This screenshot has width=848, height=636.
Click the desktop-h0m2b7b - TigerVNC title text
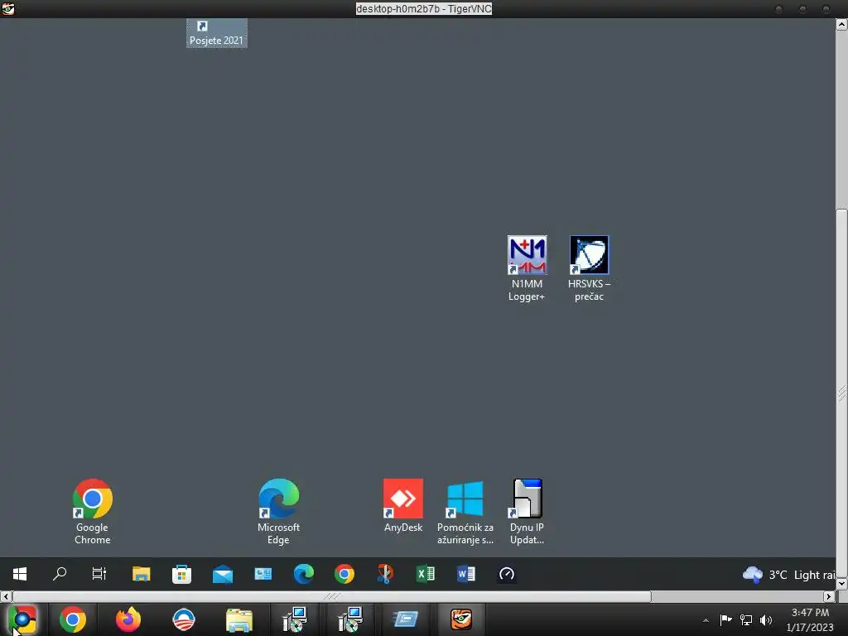pyautogui.click(x=423, y=8)
